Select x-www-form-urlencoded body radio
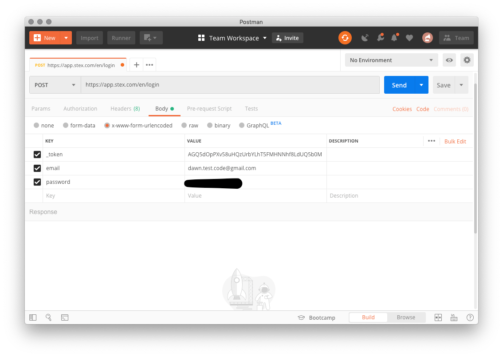 pyautogui.click(x=107, y=125)
